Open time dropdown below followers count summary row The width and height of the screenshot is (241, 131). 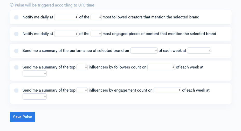(x=35, y=73)
